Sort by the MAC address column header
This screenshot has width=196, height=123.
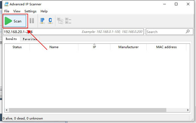click(166, 47)
